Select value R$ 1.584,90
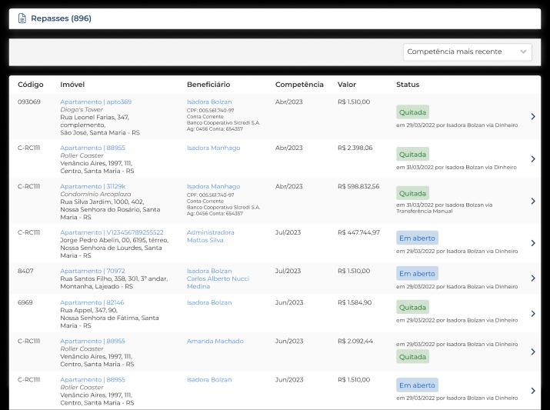The image size is (550, 410). [355, 302]
